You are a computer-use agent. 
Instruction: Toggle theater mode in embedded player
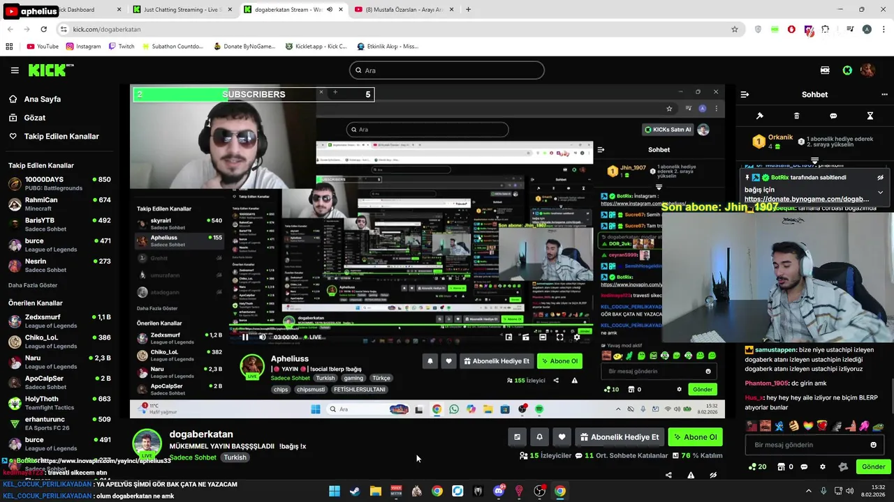click(543, 337)
